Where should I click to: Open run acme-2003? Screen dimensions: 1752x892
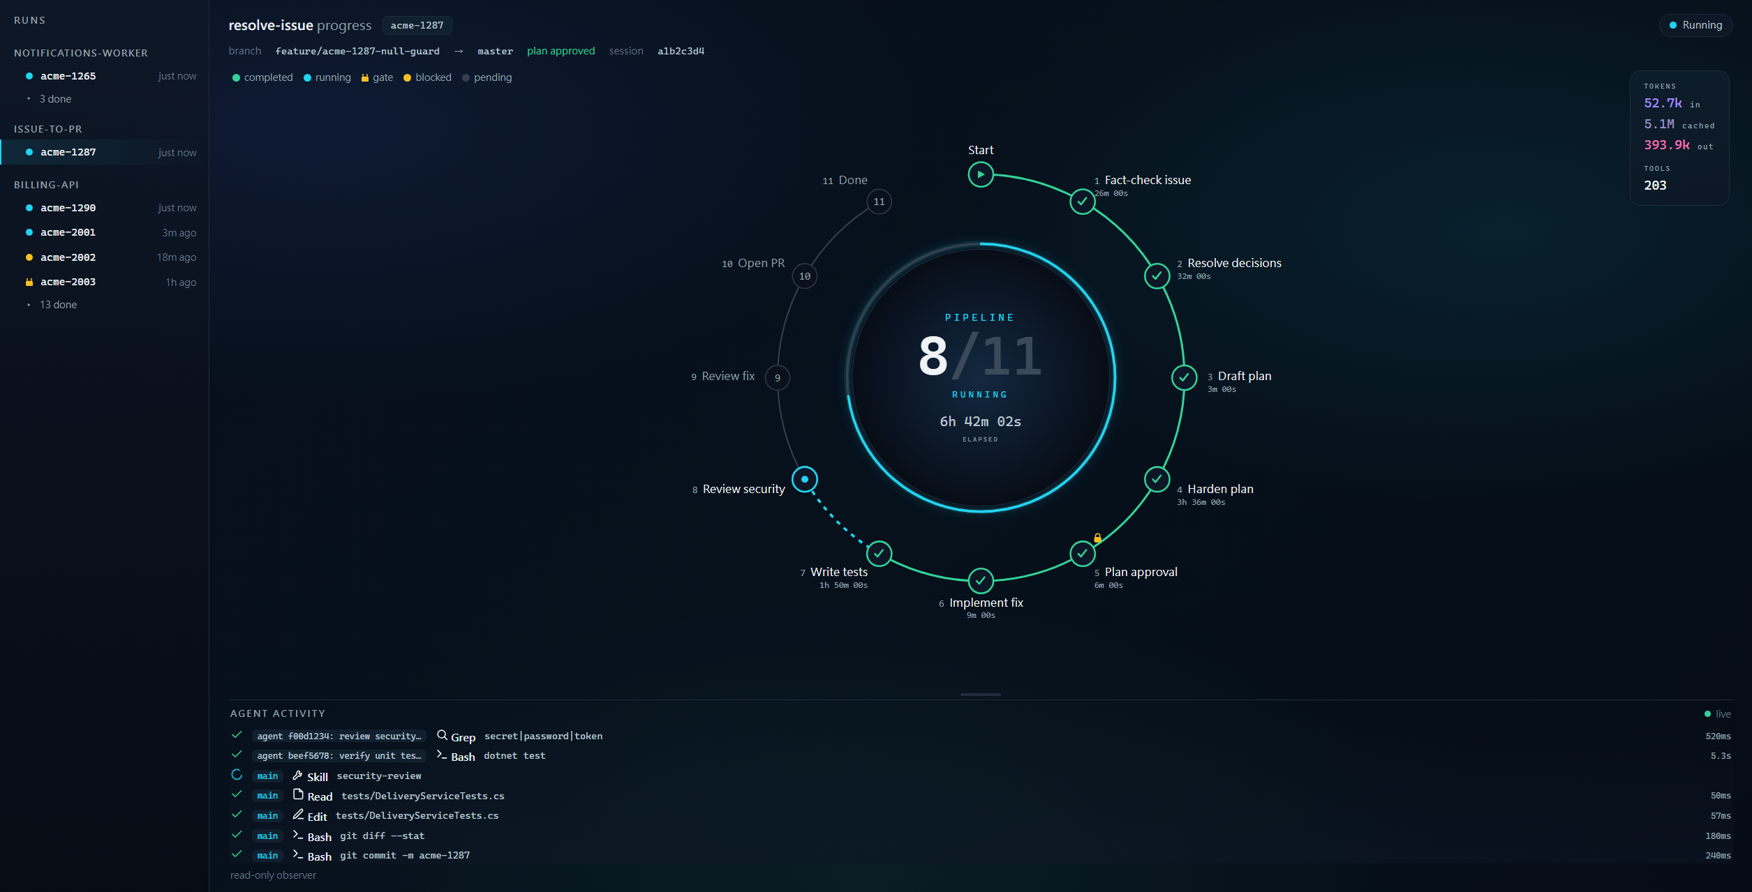pyautogui.click(x=105, y=282)
